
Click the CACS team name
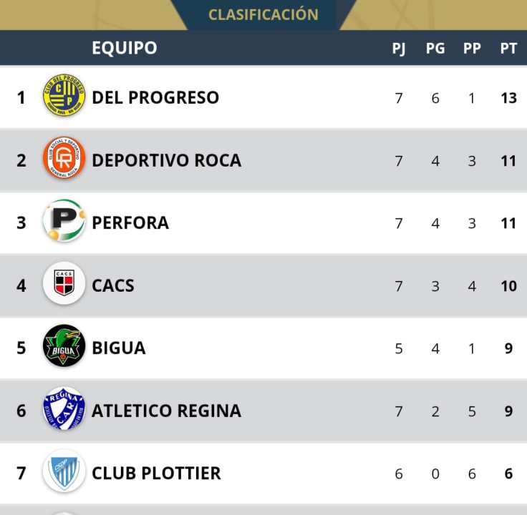(113, 285)
